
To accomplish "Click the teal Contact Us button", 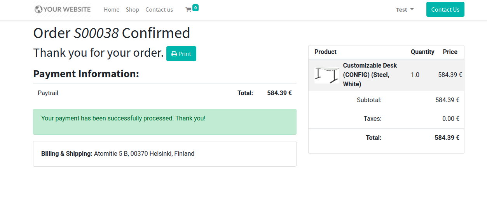I will click(x=445, y=9).
